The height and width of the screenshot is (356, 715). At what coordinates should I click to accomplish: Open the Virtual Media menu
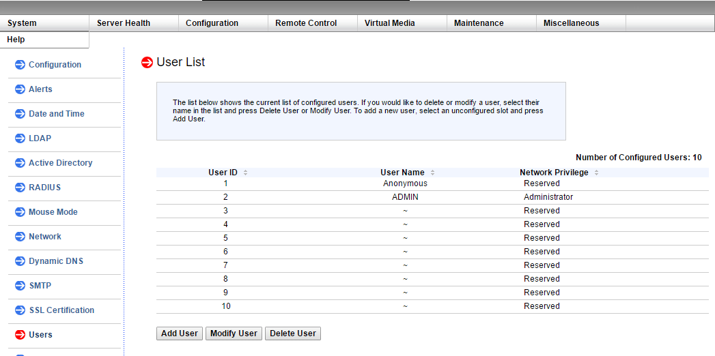pyautogui.click(x=389, y=23)
